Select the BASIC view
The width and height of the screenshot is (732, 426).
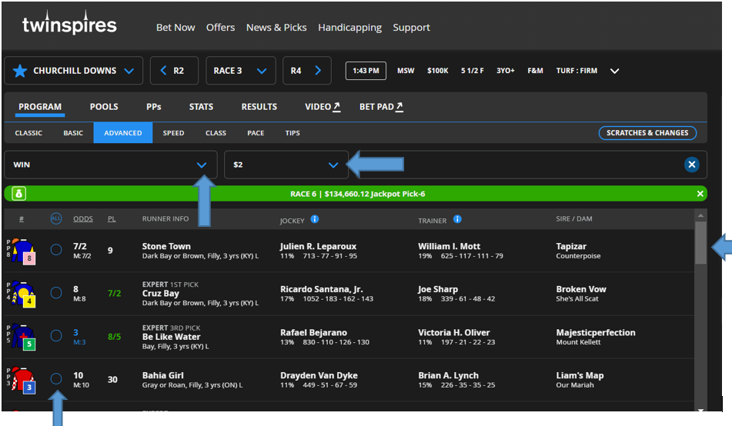coord(73,133)
